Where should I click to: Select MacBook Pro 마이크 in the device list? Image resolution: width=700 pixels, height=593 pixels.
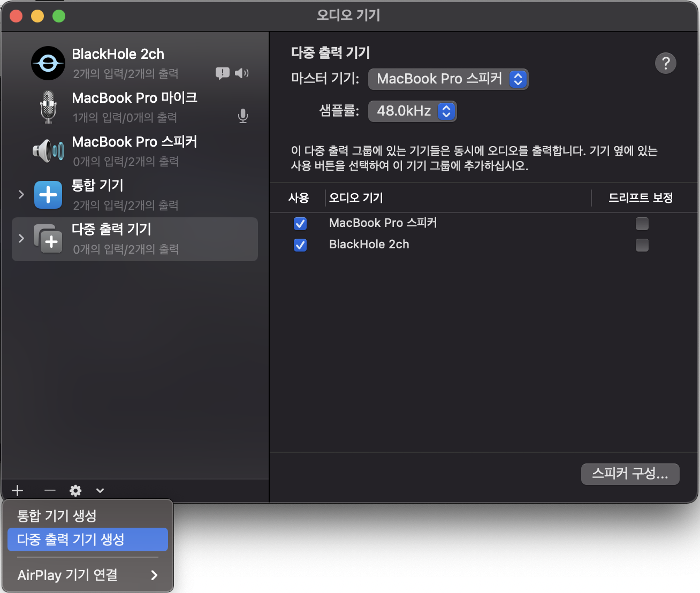135,107
